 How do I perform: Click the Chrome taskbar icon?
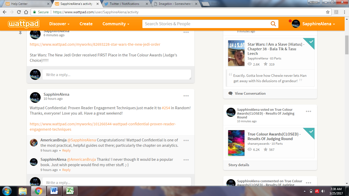[x=39, y=191]
